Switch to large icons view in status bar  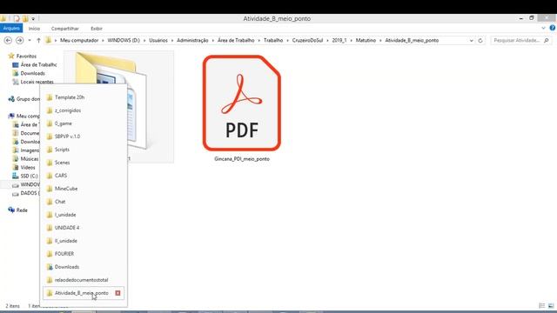coord(551,305)
